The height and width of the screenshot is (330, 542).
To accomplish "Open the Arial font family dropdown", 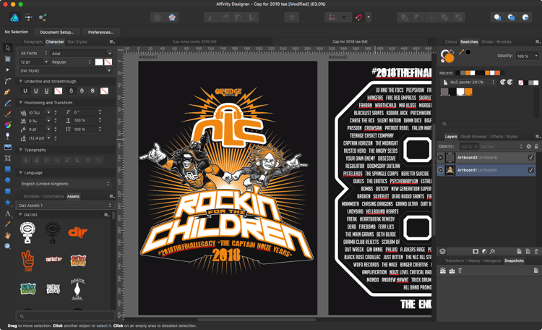I will (x=82, y=54).
